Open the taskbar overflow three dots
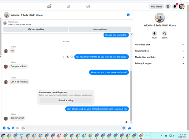The height and width of the screenshot is (139, 189). pos(147,136)
